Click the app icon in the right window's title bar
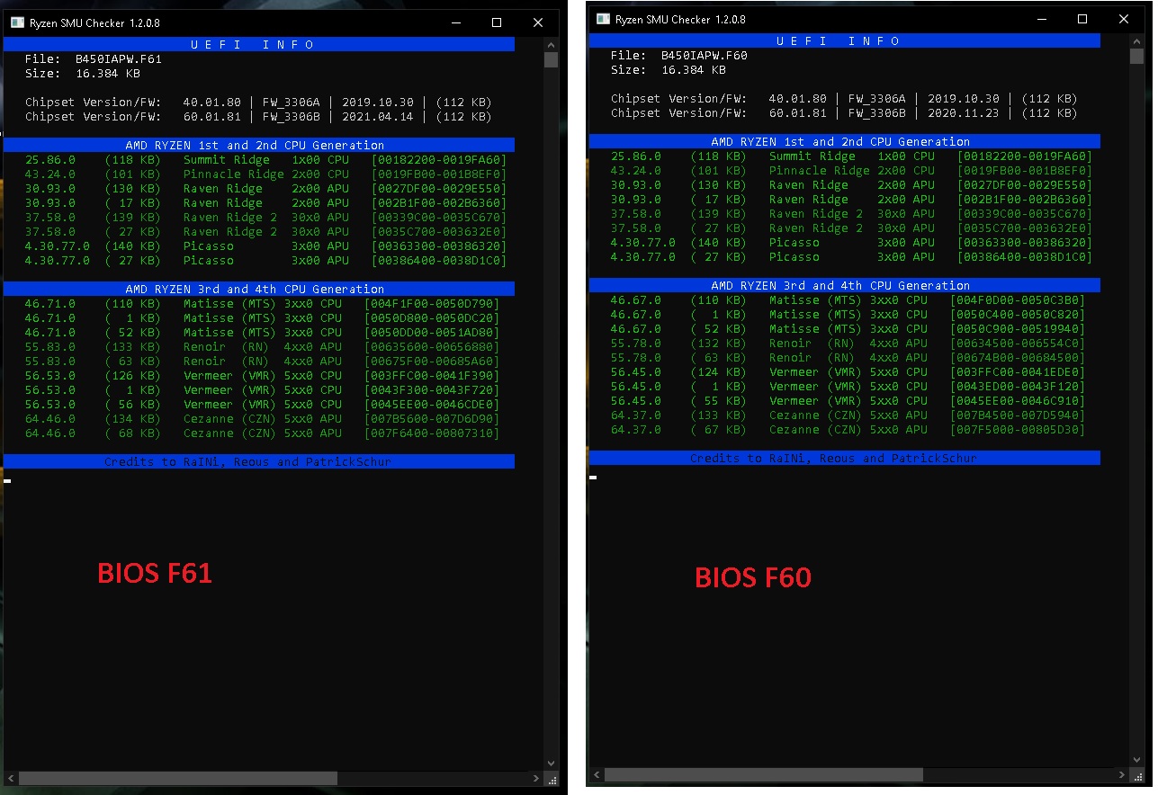 tap(602, 19)
